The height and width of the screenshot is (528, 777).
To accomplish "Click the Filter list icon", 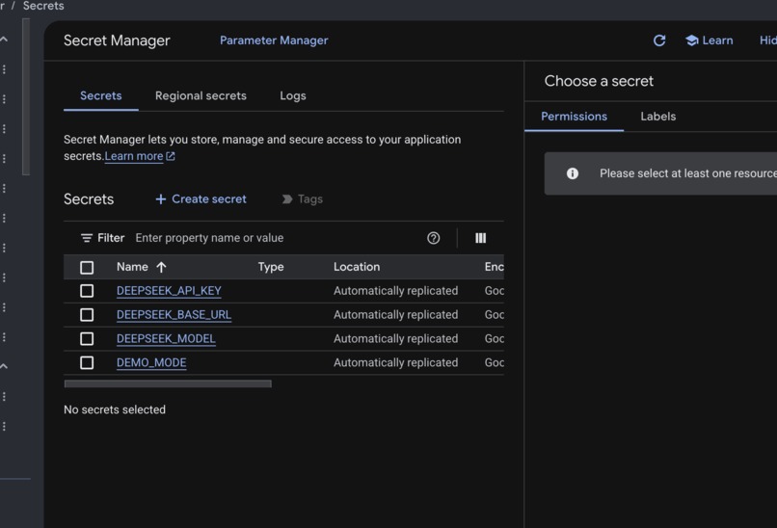I will coord(87,238).
